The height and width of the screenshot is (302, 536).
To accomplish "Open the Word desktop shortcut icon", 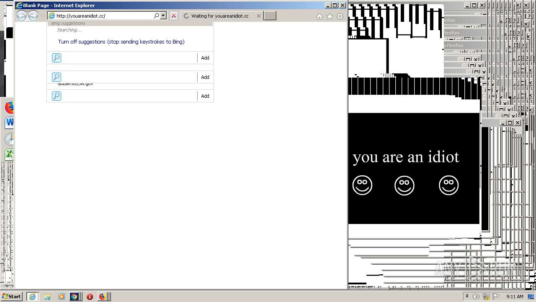I will tap(9, 122).
